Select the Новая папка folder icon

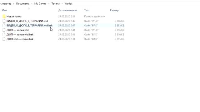[4, 16]
